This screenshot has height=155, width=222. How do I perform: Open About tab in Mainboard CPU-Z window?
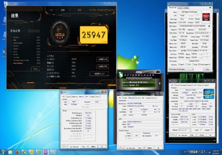[154, 98]
